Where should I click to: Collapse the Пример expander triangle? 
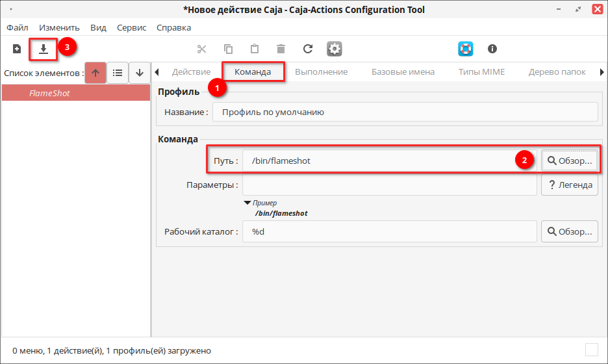tap(247, 203)
